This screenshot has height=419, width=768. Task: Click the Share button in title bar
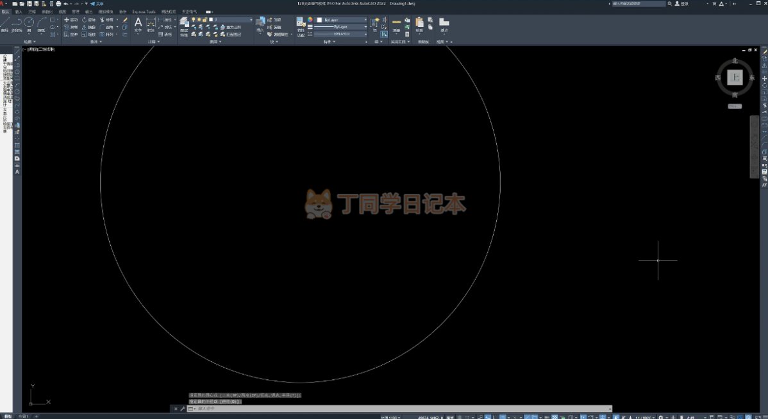(x=97, y=3)
